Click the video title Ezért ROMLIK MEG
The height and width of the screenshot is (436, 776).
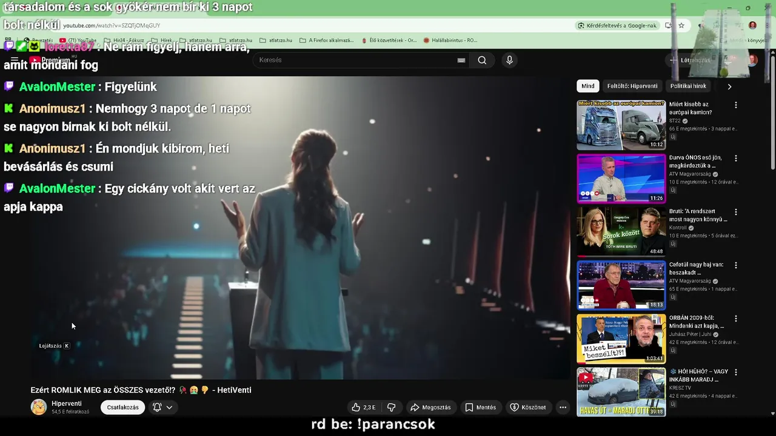[x=141, y=390]
